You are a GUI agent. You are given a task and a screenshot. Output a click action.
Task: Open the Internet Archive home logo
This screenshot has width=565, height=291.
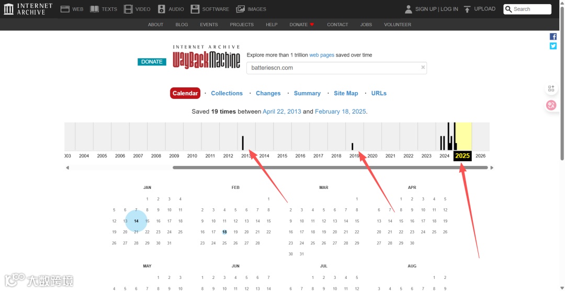28,9
